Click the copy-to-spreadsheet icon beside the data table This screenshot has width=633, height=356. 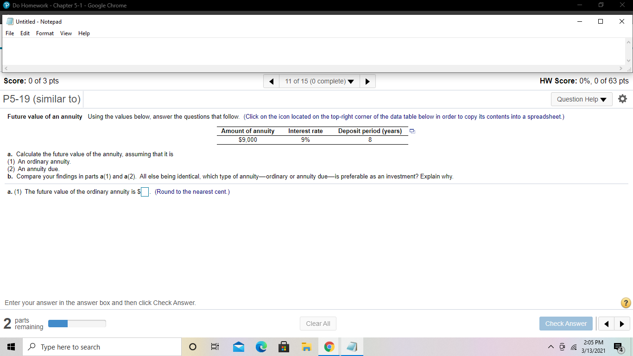click(x=412, y=131)
